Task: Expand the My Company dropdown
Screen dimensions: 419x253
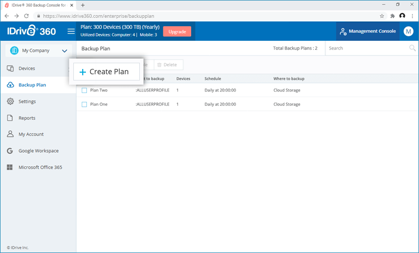Action: pos(64,51)
